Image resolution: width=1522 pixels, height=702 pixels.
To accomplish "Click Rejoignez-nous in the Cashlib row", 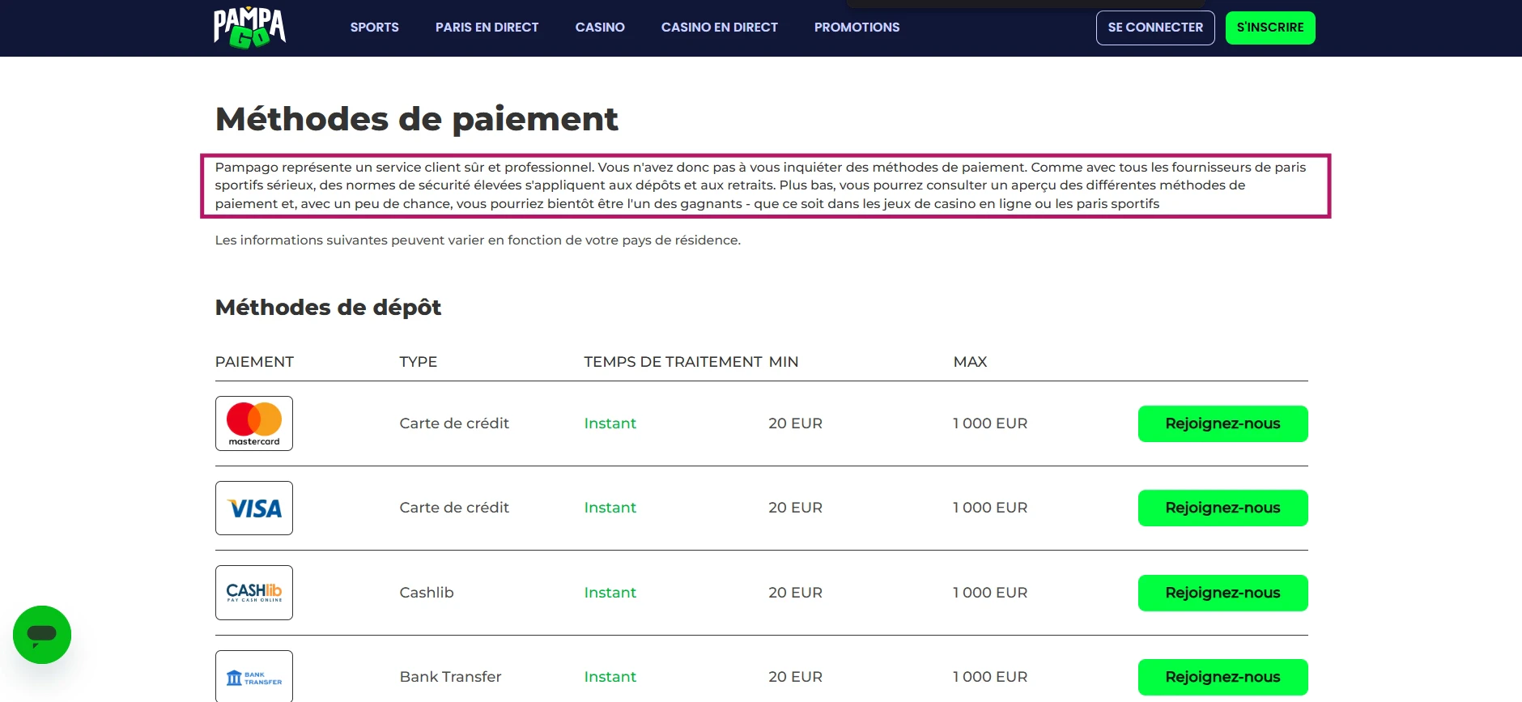I will click(x=1222, y=593).
